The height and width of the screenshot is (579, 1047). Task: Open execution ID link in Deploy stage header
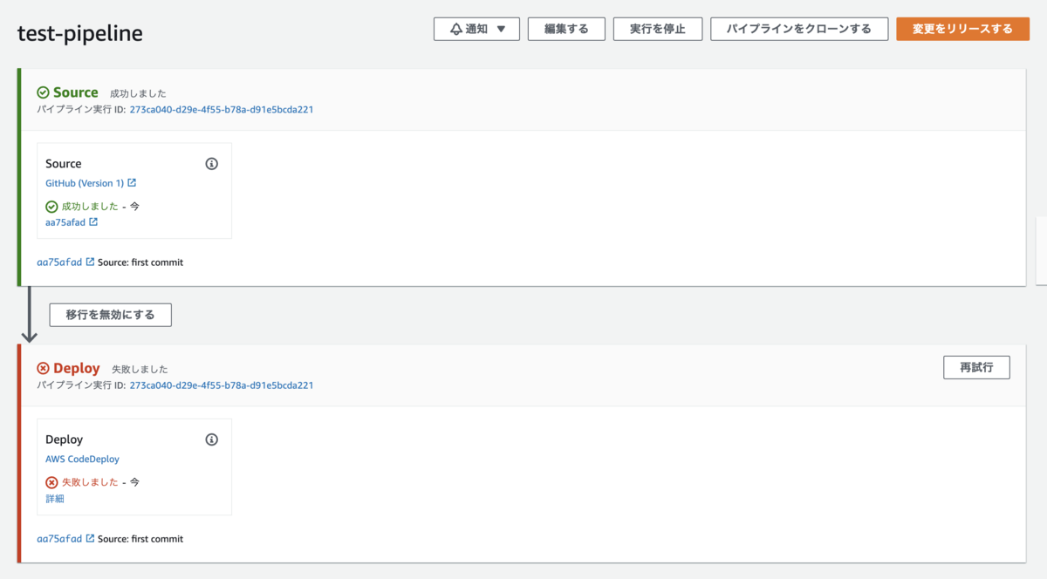tap(222, 385)
